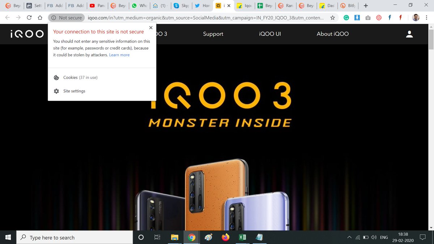Click the scroll down arrow of page
Screen dimensions: 434x244
(431, 227)
